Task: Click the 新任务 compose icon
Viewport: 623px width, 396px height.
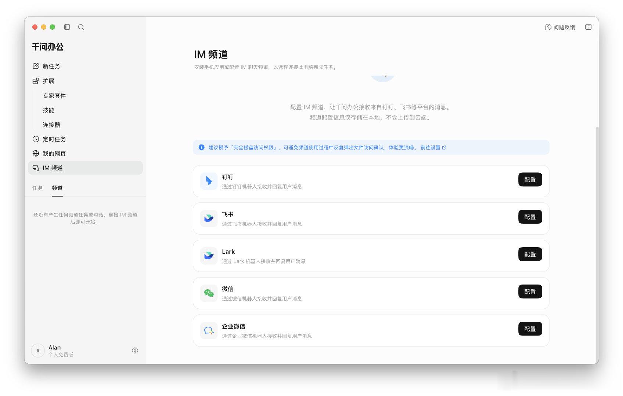Action: click(x=36, y=66)
